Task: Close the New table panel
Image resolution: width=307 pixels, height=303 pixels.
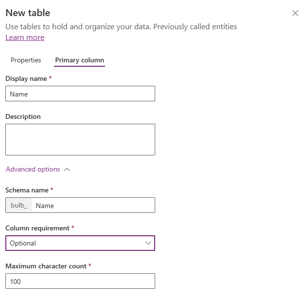Action: 295,13
